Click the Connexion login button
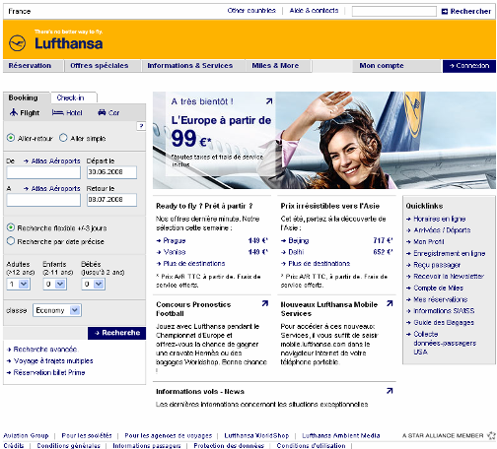Screen dimensions: 497x449 pos(469,66)
